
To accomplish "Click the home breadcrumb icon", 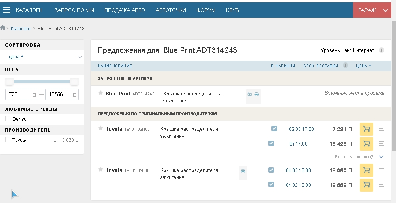I will [3, 28].
